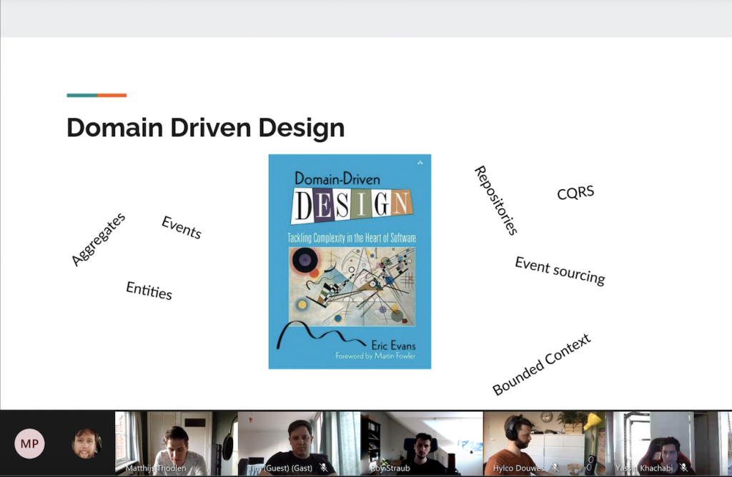
Task: Click the DESIGN block lettering on cover
Action: click(352, 205)
